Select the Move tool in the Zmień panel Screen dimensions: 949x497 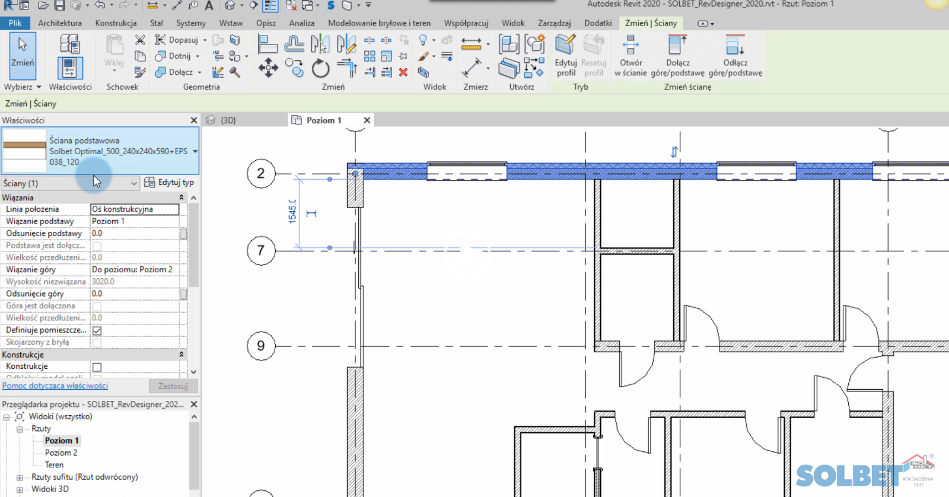tap(268, 68)
